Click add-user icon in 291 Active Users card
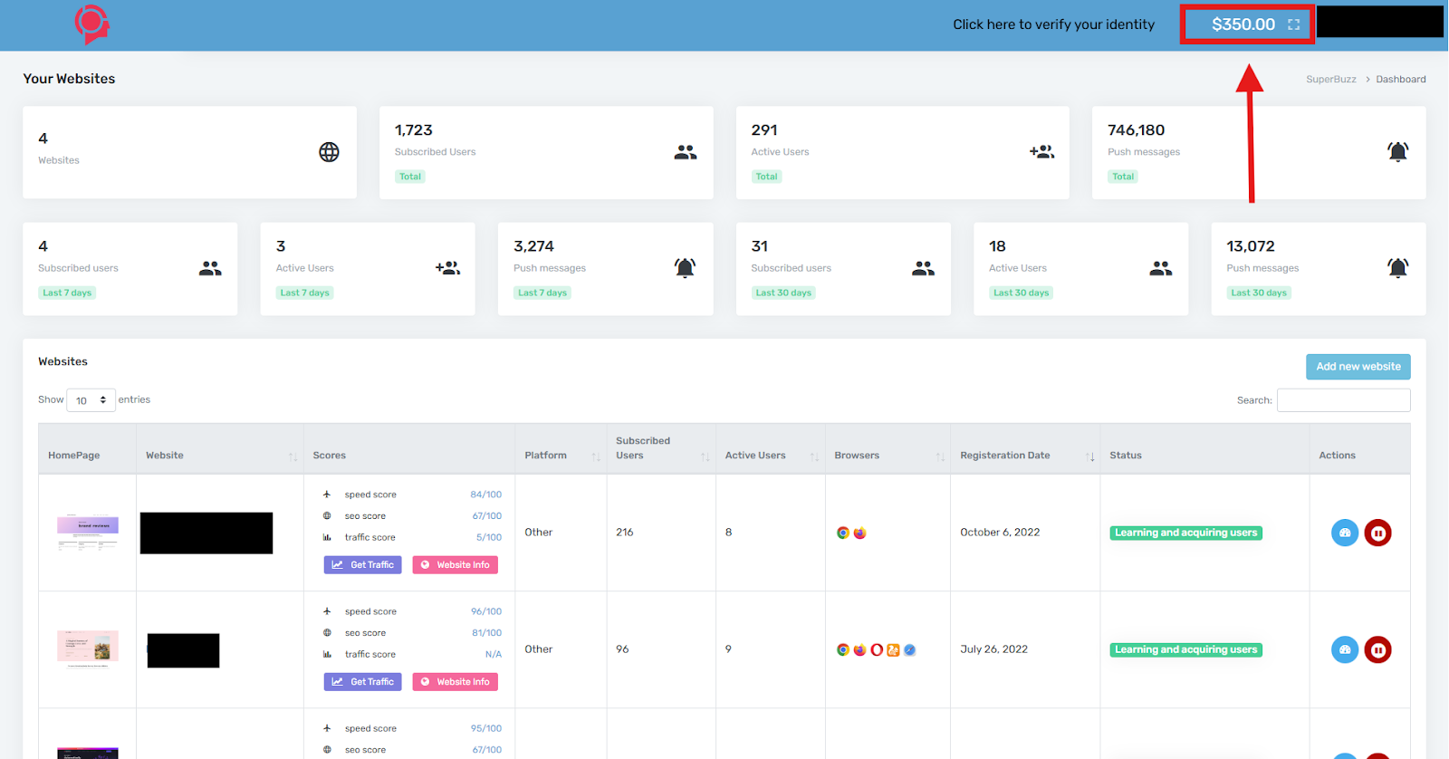1449x759 pixels. 1041,152
